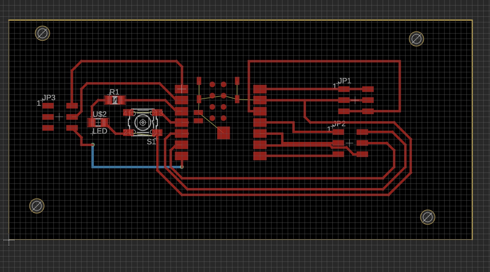The image size is (490, 272).
Task: Click the top-left mounting hole
Action: [x=42, y=33]
